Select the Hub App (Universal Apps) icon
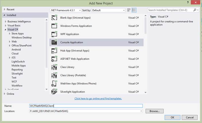Viewport: 202px width, 123px height. coord(54,51)
